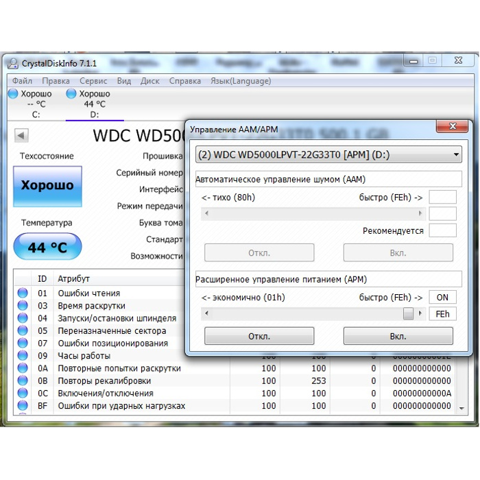Select the C: drive status indicator

coord(31,104)
